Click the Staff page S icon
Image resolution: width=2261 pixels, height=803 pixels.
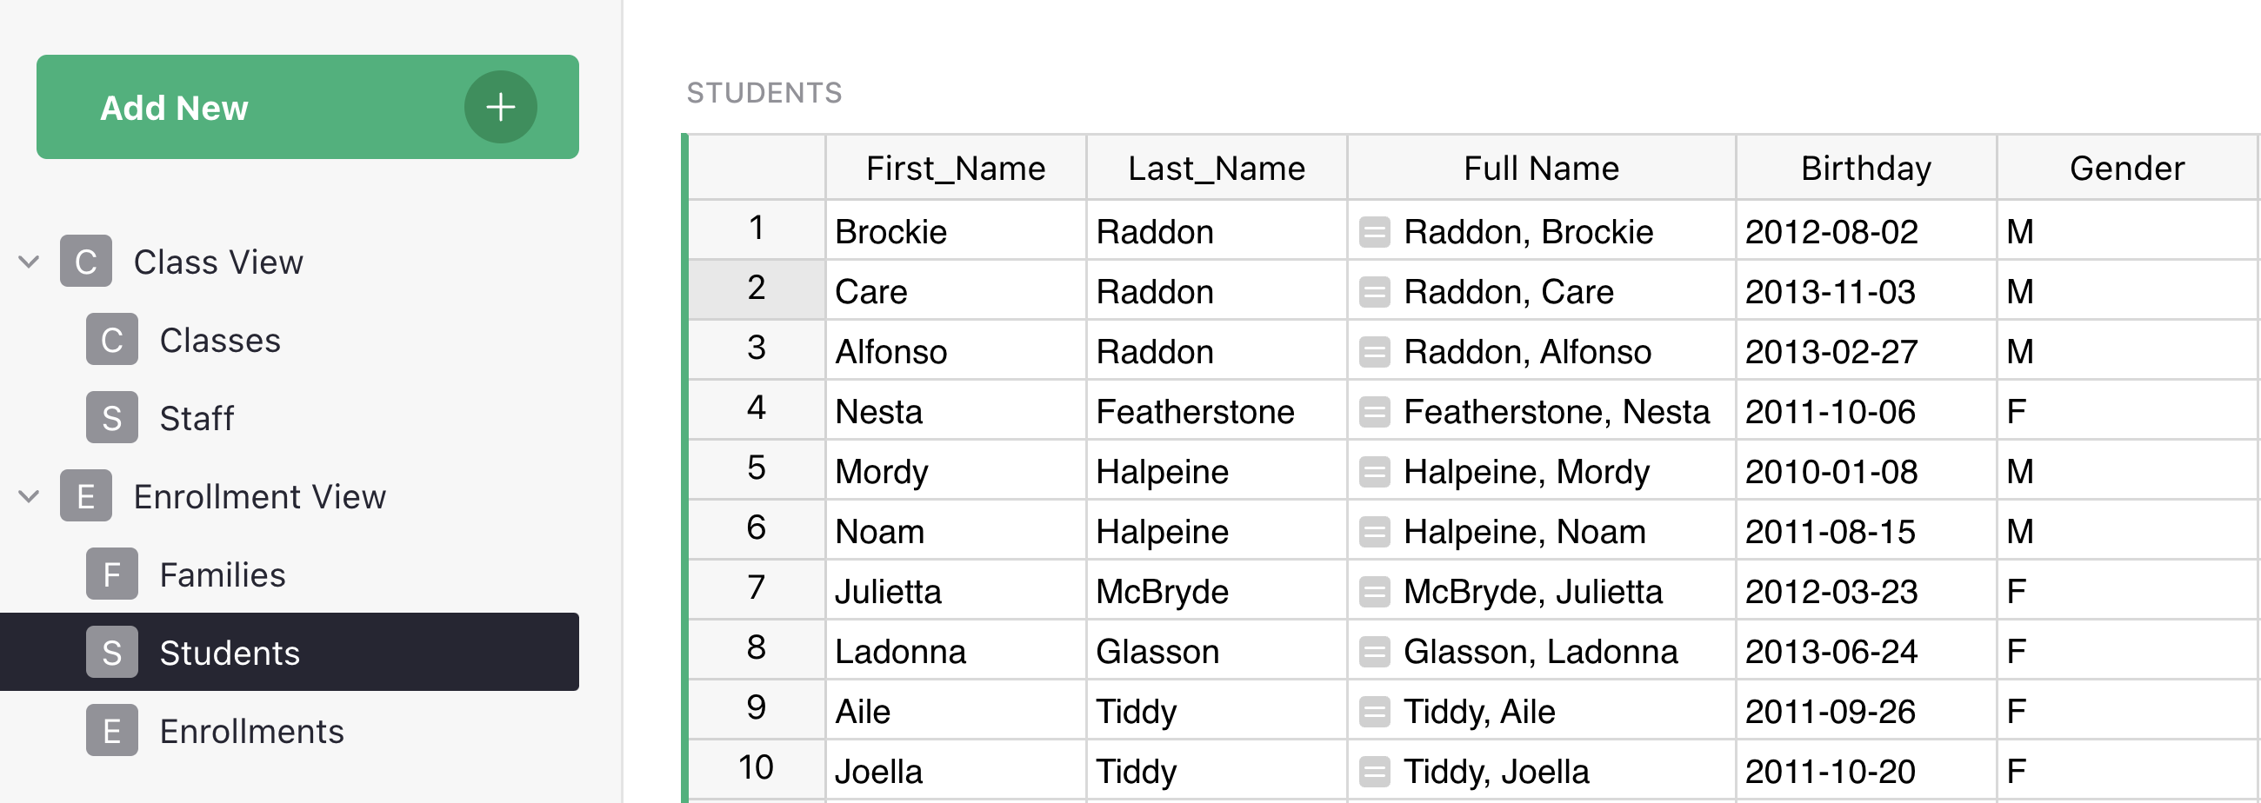coord(111,418)
